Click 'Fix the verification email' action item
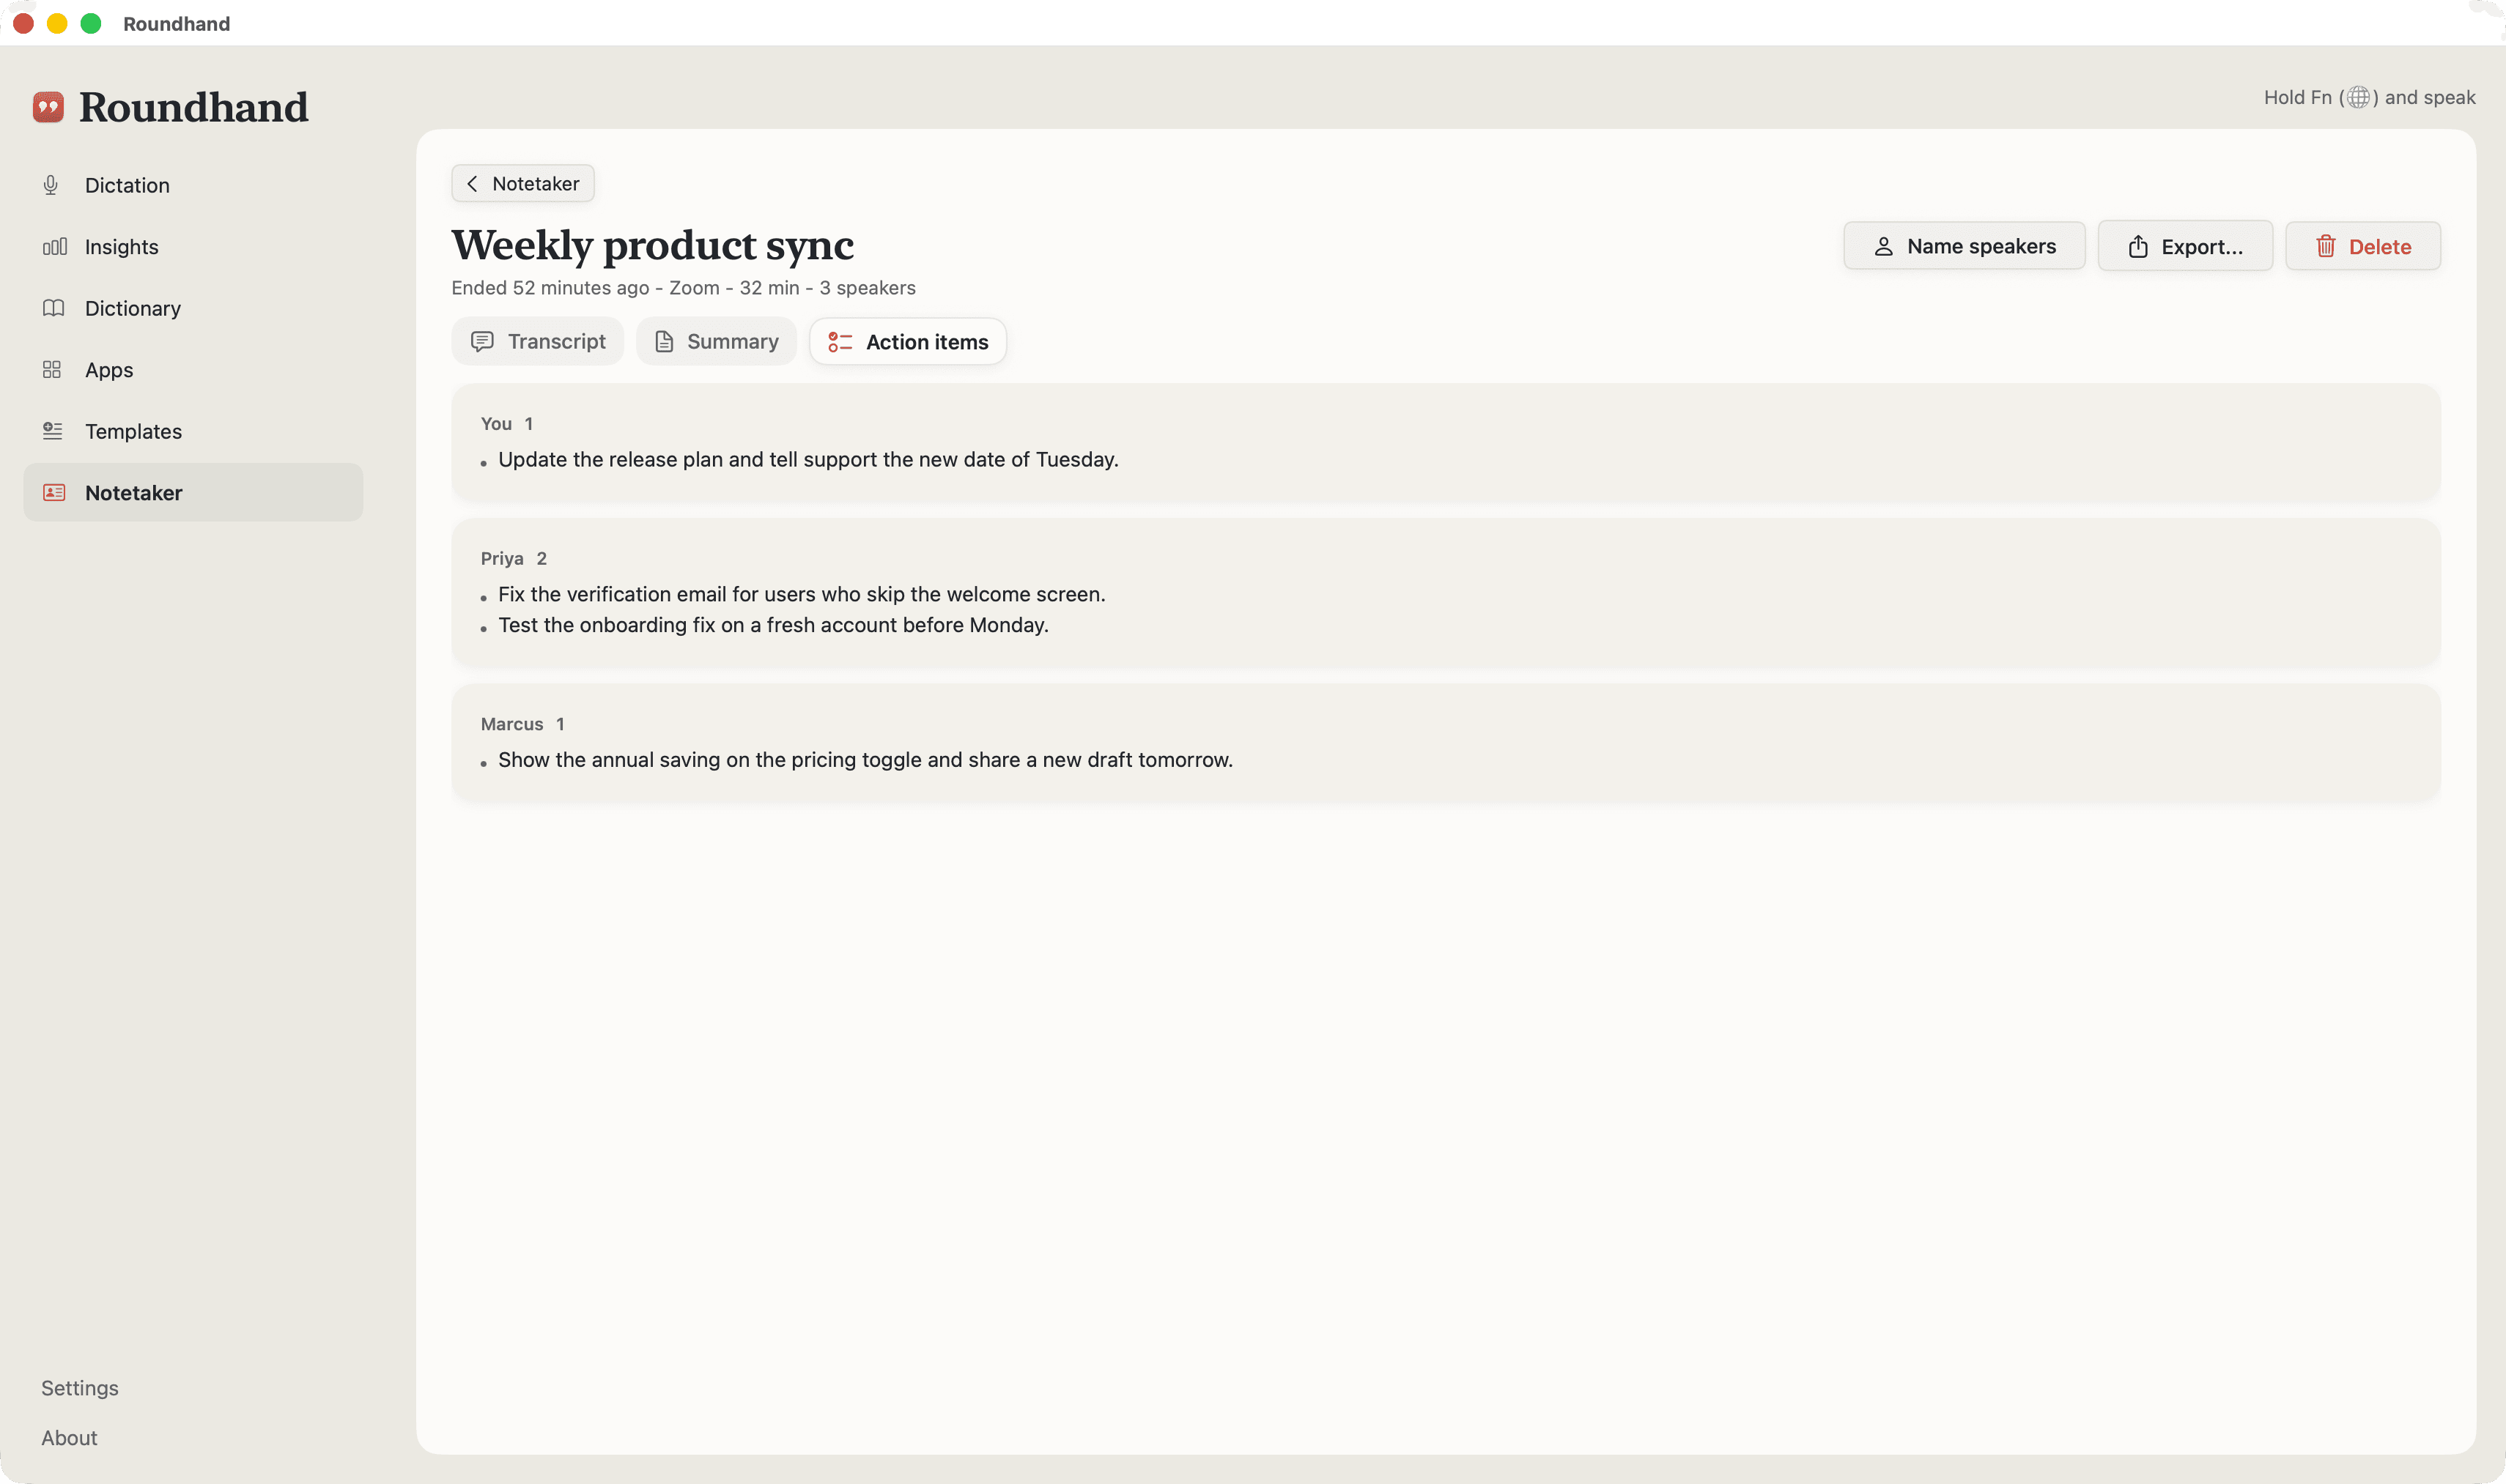The width and height of the screenshot is (2506, 1484). [802, 594]
